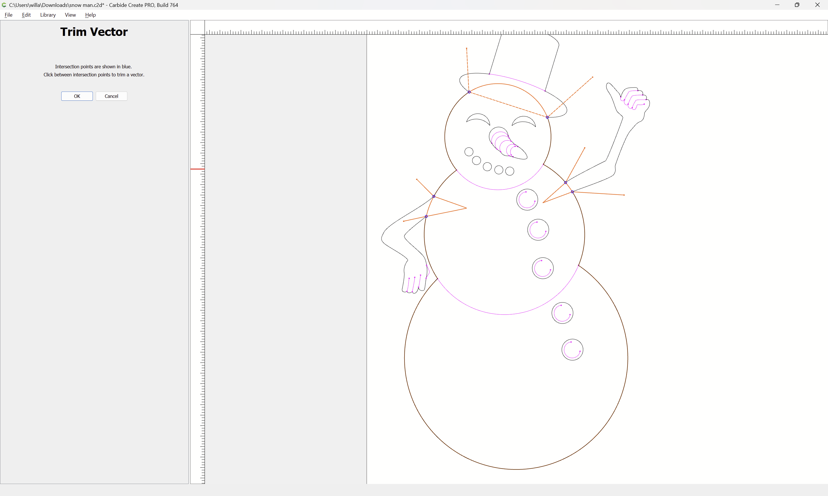Confirm trimming with the OK button
The width and height of the screenshot is (828, 496).
point(77,96)
